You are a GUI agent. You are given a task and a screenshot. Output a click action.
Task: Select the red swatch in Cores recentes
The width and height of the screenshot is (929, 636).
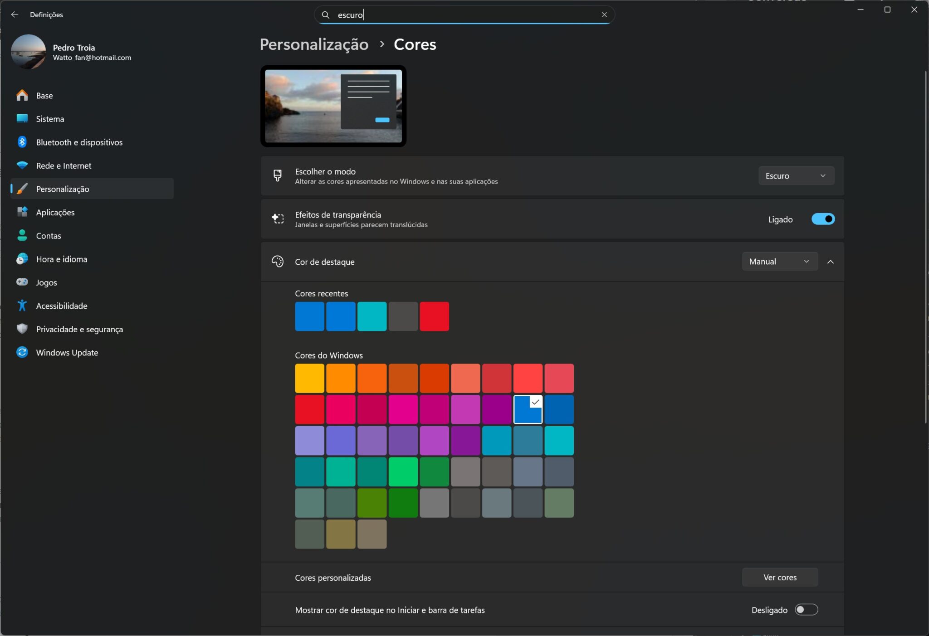pyautogui.click(x=434, y=316)
